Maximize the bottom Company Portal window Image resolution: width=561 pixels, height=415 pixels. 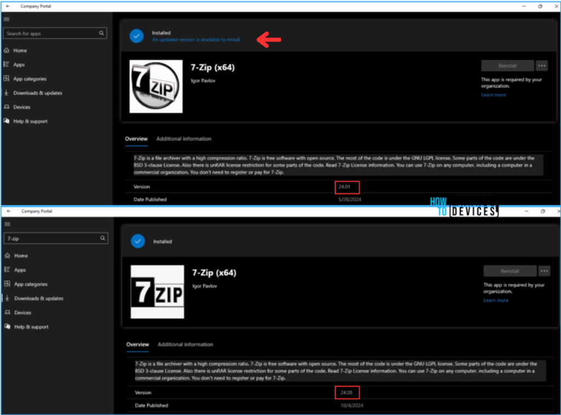click(x=542, y=211)
